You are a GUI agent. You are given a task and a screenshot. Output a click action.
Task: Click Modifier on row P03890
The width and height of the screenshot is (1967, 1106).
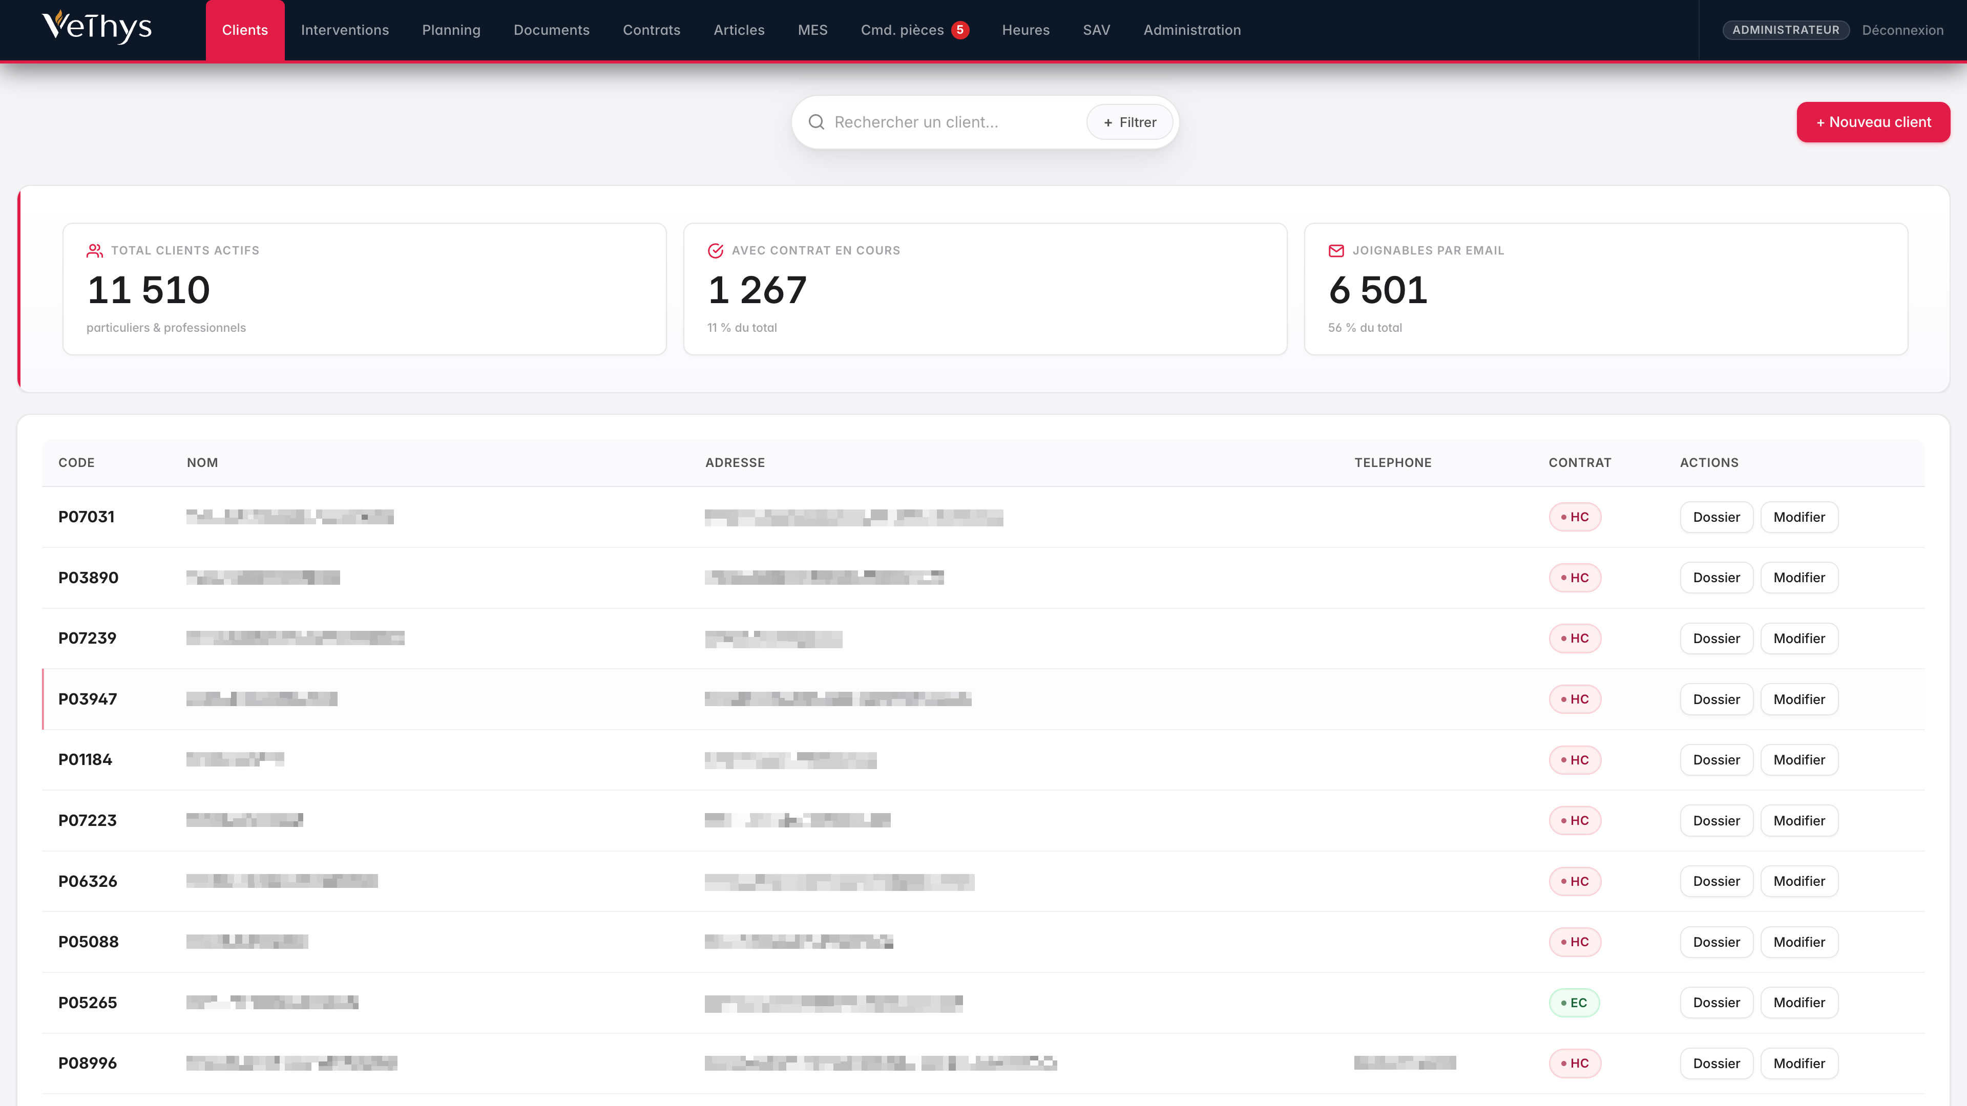coord(1799,578)
